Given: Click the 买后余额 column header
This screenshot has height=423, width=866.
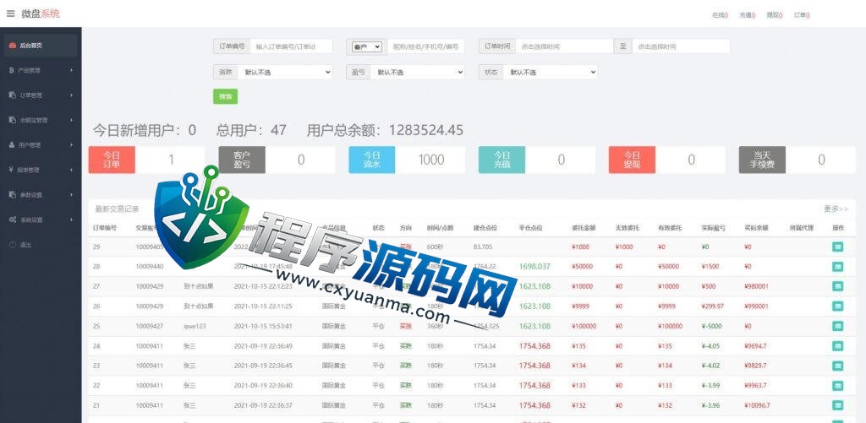Looking at the screenshot, I should (756, 228).
